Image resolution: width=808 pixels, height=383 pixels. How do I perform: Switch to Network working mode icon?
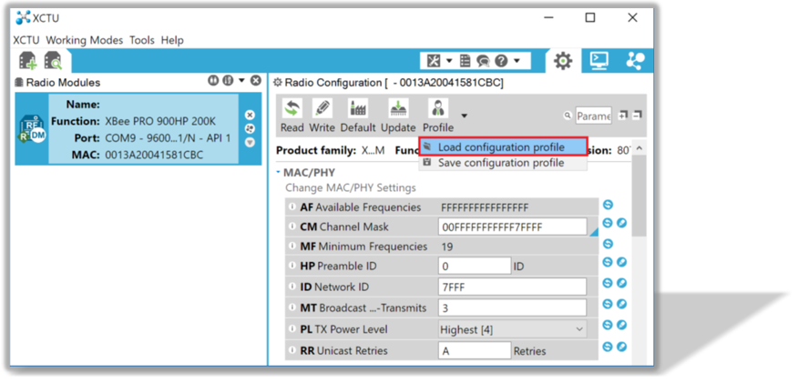click(635, 61)
